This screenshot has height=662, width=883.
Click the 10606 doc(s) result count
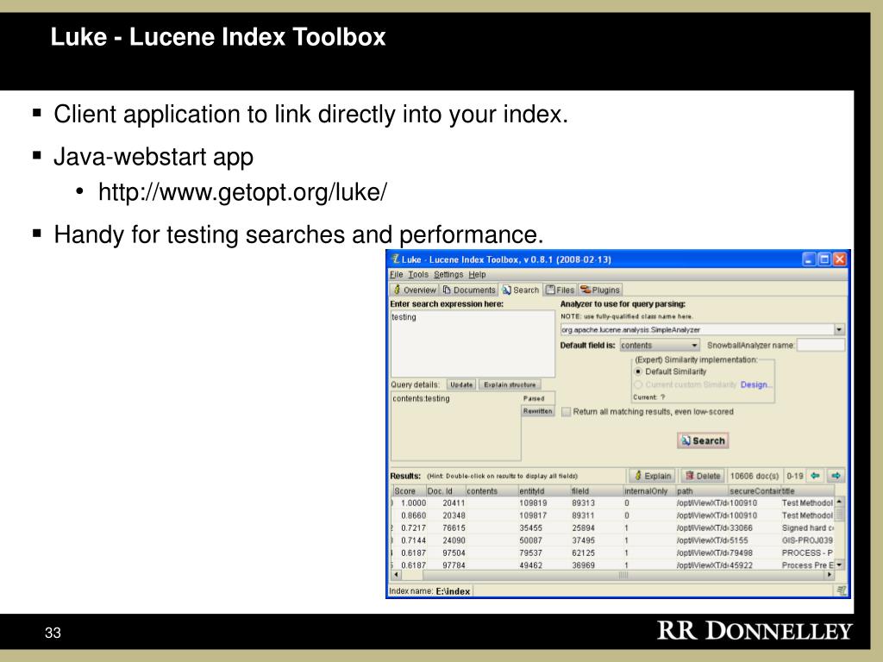pos(754,476)
